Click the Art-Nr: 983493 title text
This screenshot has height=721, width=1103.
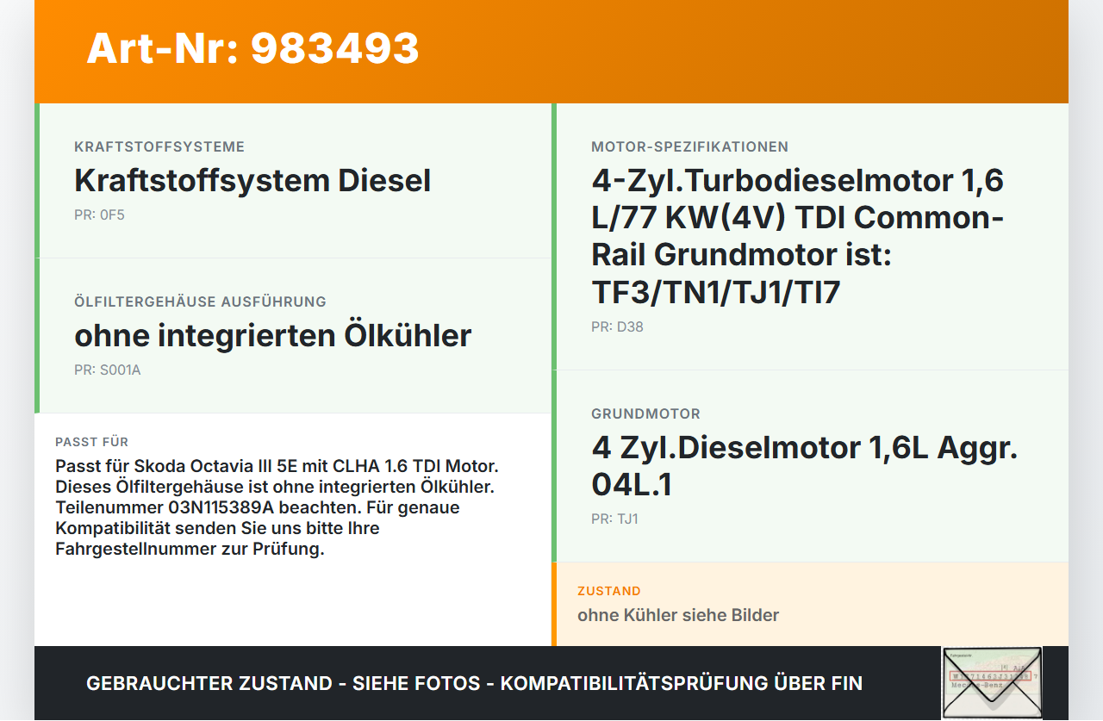(252, 49)
